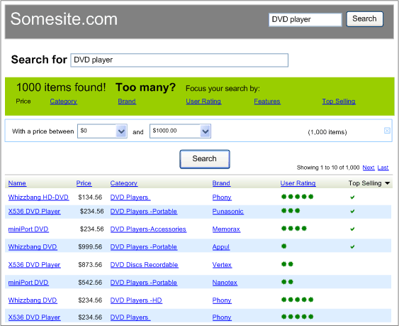Open DVD Discs Recordable category link
The height and width of the screenshot is (326, 399).
[x=144, y=265]
